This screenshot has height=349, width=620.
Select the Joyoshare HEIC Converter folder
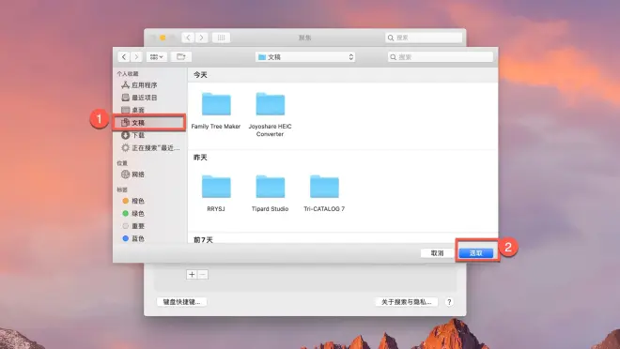(x=270, y=114)
